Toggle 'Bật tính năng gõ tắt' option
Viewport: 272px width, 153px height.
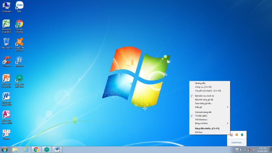click(x=210, y=100)
